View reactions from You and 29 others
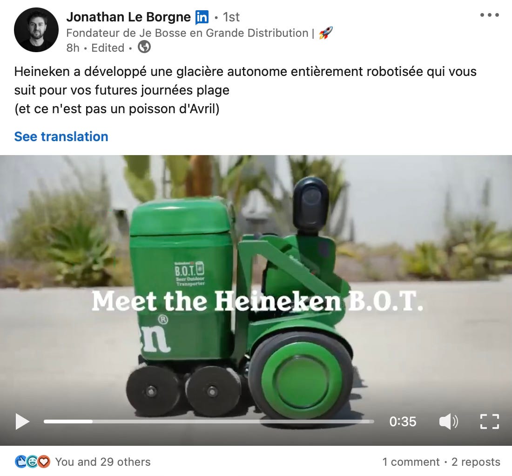Image resolution: width=512 pixels, height=476 pixels. [103, 462]
